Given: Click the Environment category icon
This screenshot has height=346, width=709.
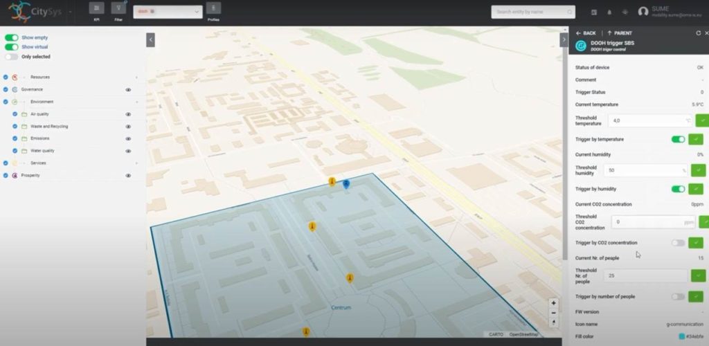Looking at the screenshot, I should (x=15, y=102).
